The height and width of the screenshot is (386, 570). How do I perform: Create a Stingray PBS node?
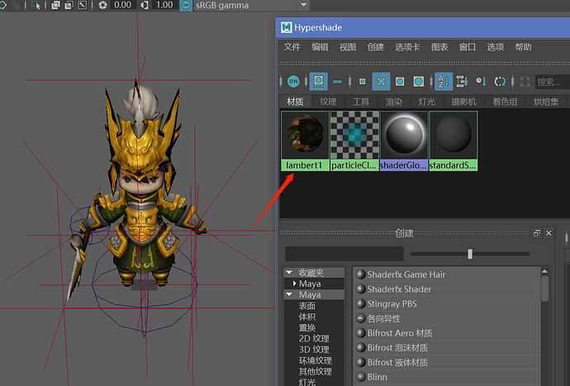447,304
